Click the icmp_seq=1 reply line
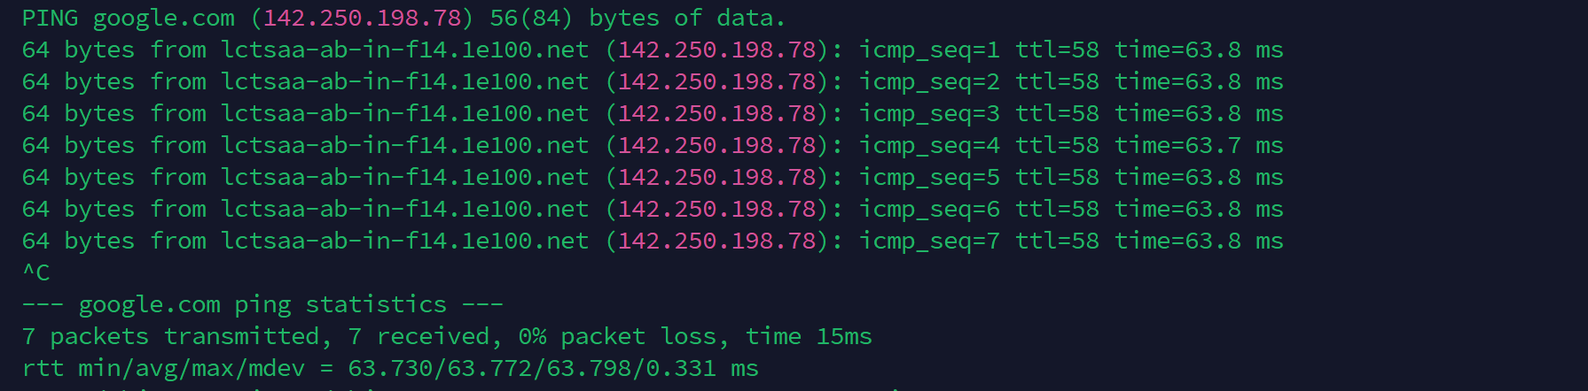The height and width of the screenshot is (391, 1588). [x=653, y=50]
